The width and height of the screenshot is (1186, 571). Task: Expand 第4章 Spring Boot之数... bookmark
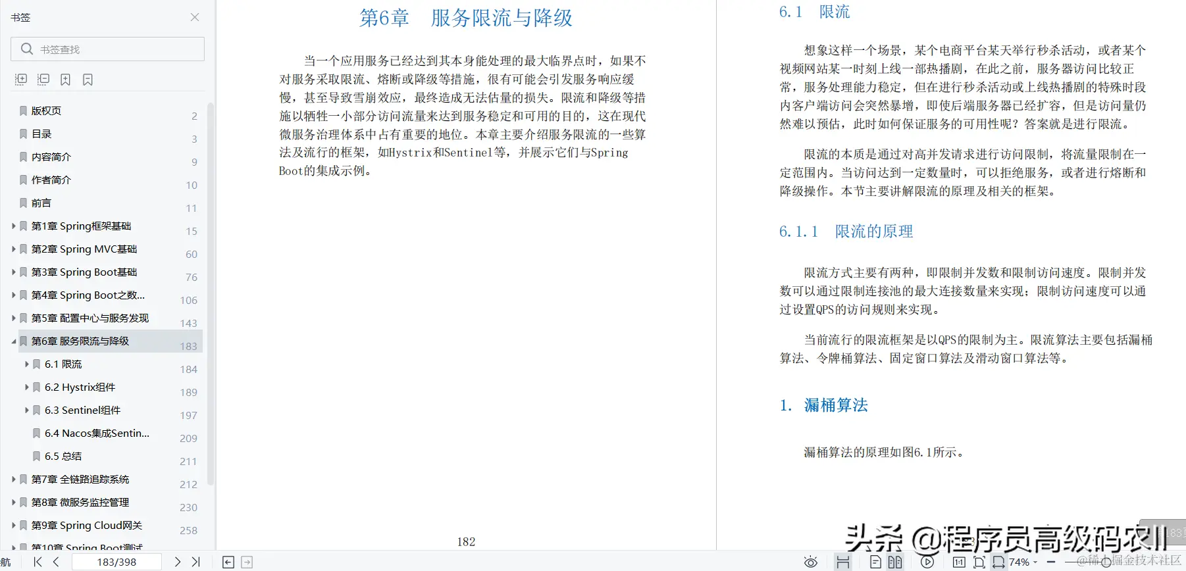click(x=13, y=295)
